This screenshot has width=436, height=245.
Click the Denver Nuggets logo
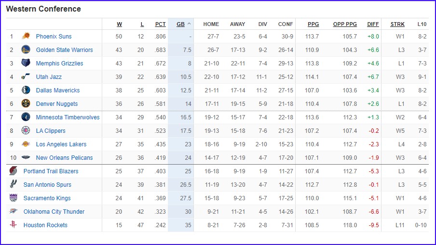[26, 103]
